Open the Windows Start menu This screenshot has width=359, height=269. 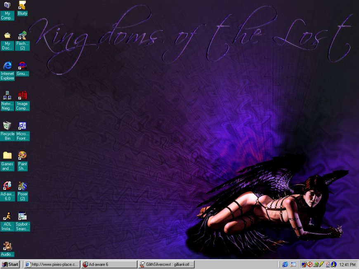pyautogui.click(x=10, y=264)
